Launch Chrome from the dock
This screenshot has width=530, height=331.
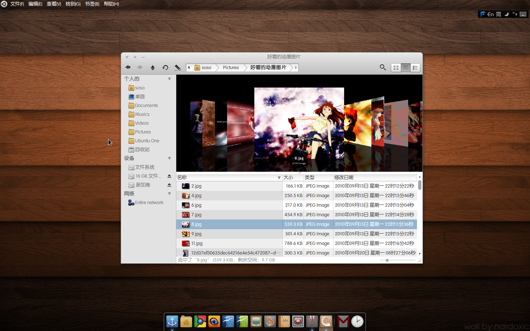tap(200, 321)
